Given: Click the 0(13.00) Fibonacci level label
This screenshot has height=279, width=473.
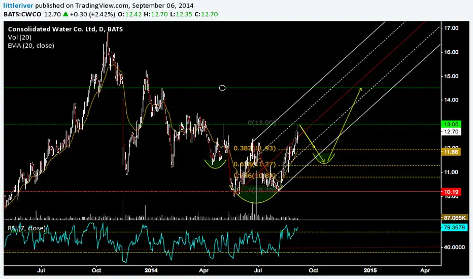Looking at the screenshot, I should [262, 123].
